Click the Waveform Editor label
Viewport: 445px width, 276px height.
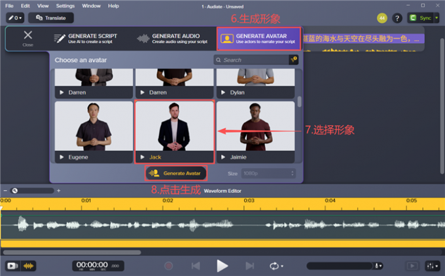point(222,191)
